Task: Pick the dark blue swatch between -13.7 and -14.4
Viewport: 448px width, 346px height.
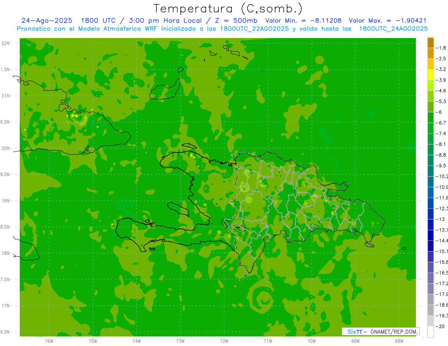Action: pyautogui.click(x=430, y=235)
